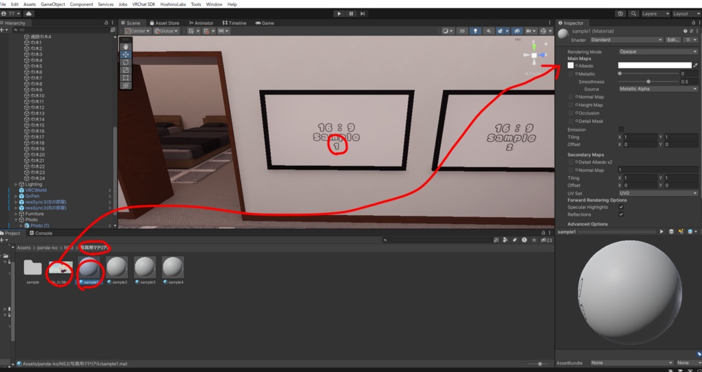Open the Rendering Mode Opaque dropdown

658,51
